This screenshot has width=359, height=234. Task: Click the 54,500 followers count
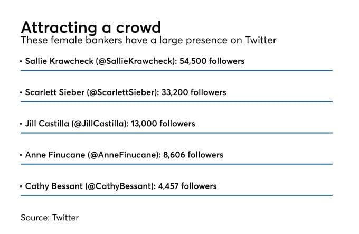(x=212, y=61)
